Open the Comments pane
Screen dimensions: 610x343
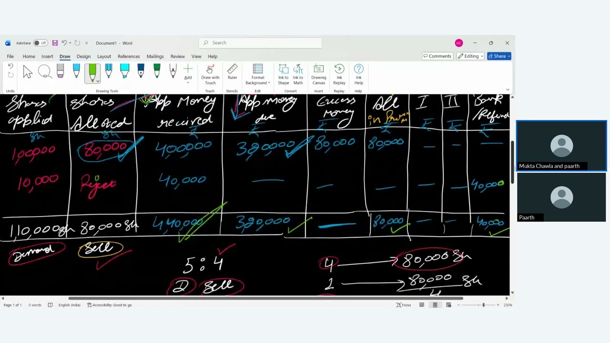pyautogui.click(x=437, y=56)
